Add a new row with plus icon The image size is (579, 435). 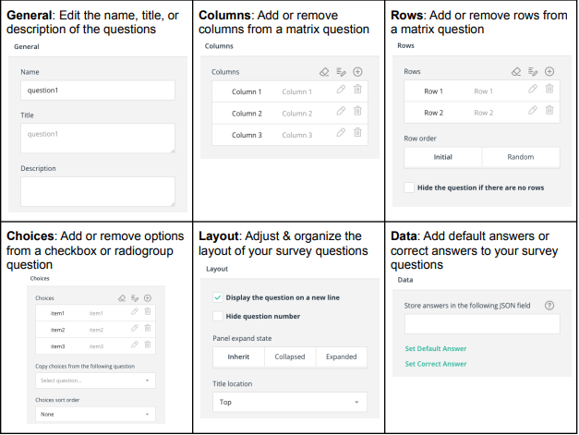[x=549, y=71]
